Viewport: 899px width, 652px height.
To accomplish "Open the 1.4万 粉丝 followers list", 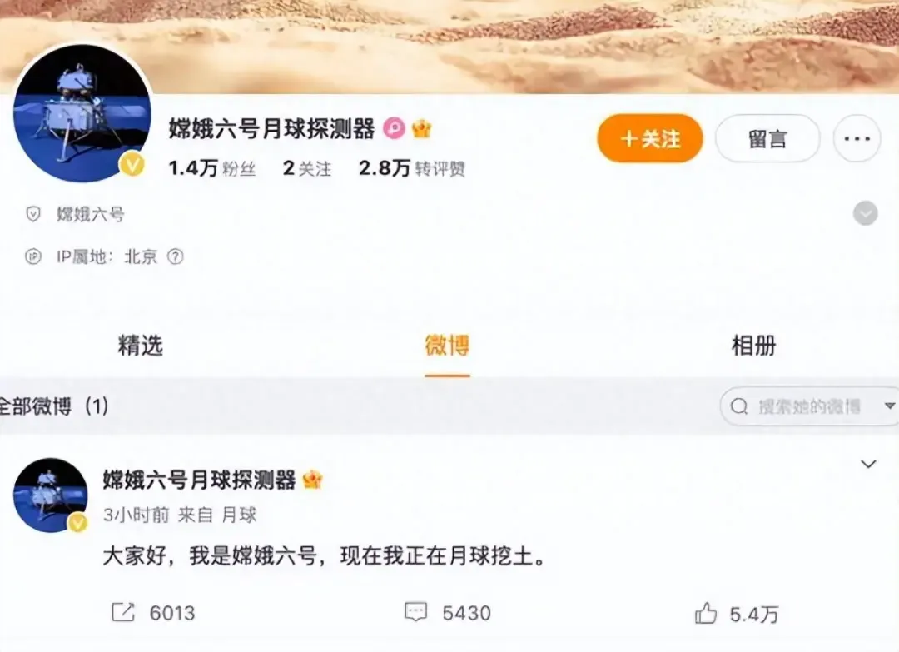I will (212, 168).
